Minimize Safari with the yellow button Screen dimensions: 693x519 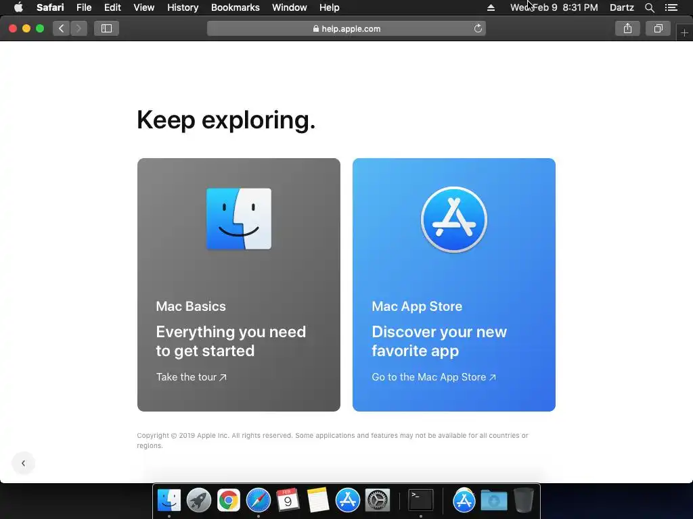pyautogui.click(x=26, y=28)
